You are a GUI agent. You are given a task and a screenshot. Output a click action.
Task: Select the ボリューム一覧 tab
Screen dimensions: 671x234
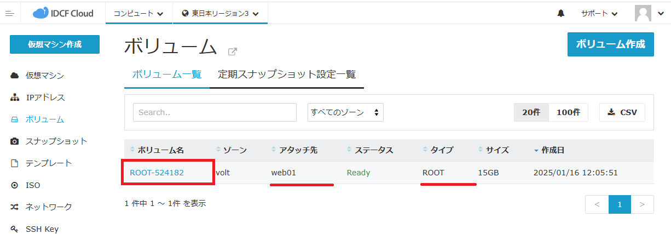[167, 74]
